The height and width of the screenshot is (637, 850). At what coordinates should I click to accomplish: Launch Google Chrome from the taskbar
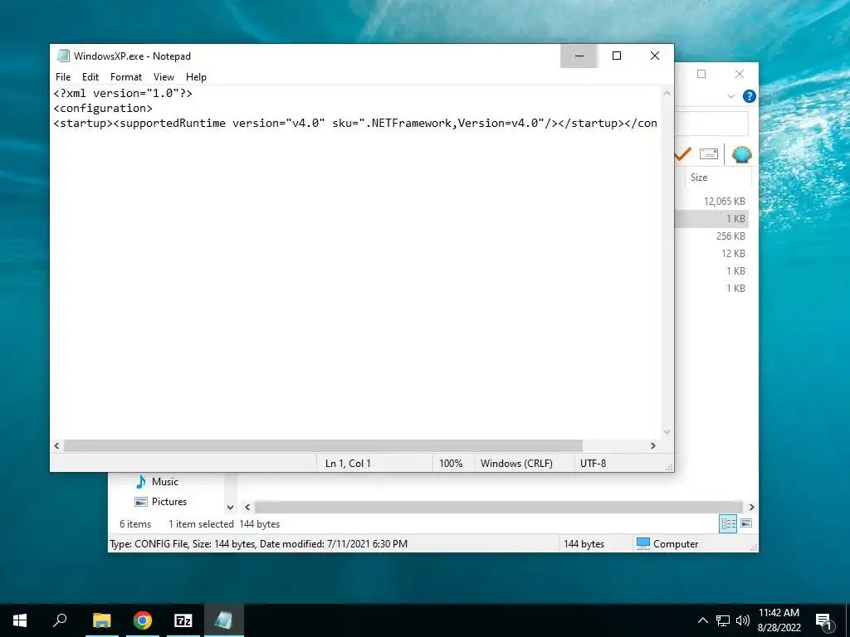(143, 620)
